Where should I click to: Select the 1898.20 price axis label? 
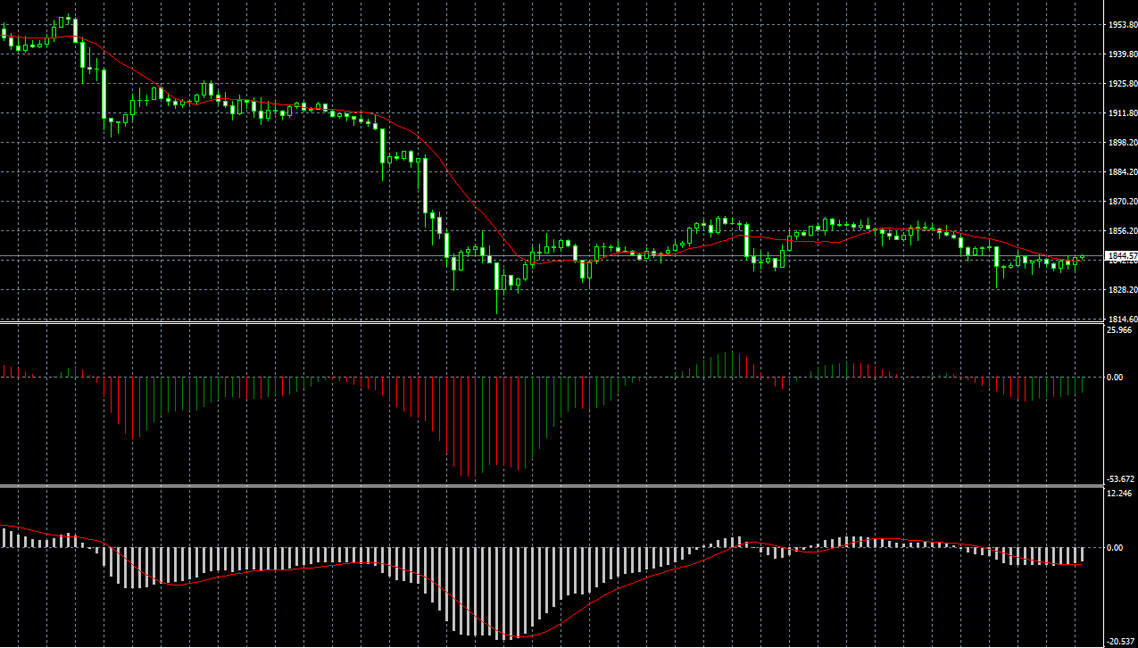pos(1121,143)
